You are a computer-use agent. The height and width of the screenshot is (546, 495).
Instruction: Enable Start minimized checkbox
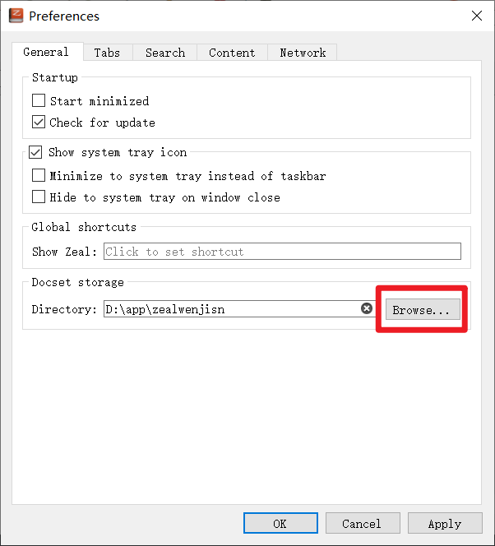39,100
